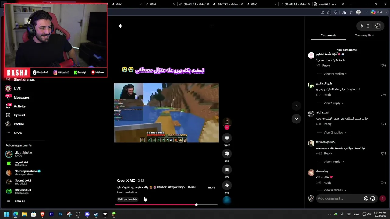Open KyzenX MC creator profile
Screen dimensions: 390x219
126,181
